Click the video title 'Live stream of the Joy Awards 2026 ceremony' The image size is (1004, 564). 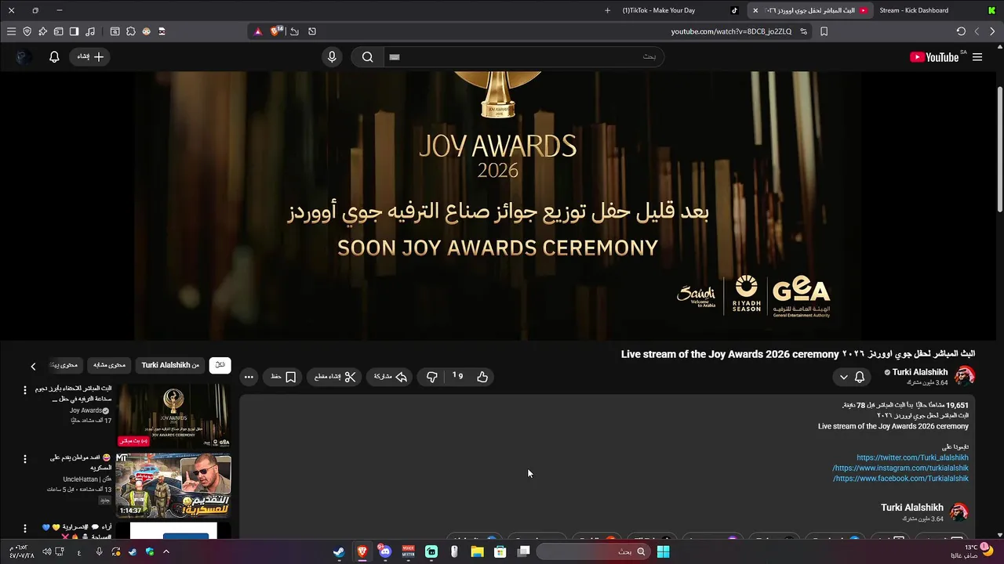(798, 354)
